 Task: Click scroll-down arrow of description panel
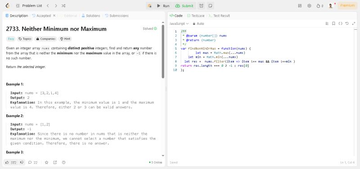tap(163, 155)
